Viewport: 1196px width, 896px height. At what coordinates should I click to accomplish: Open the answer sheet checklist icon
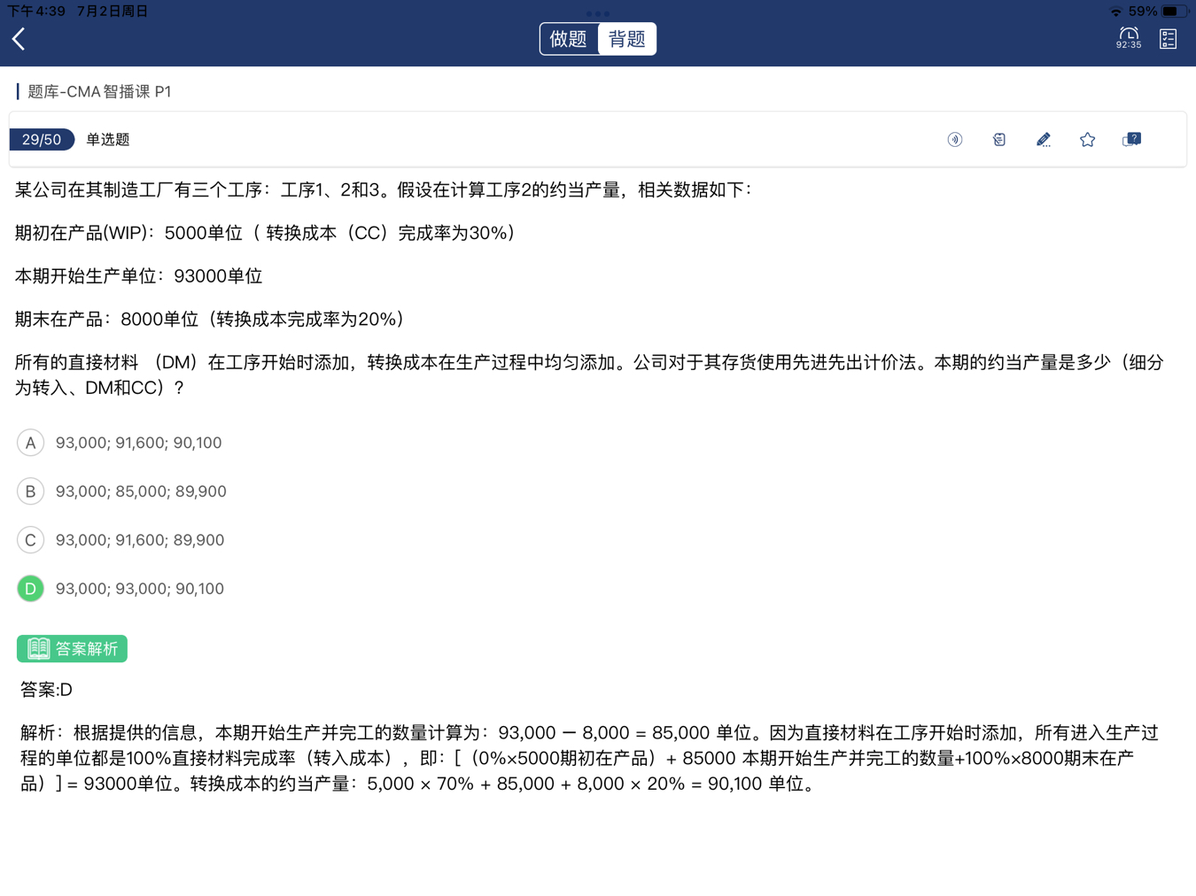1168,39
